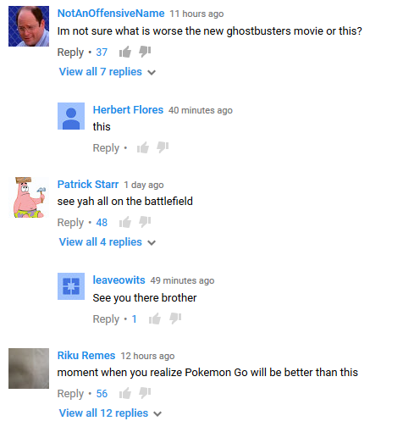Dislike leaveowits's brother reply
The height and width of the screenshot is (421, 403).
click(x=175, y=319)
